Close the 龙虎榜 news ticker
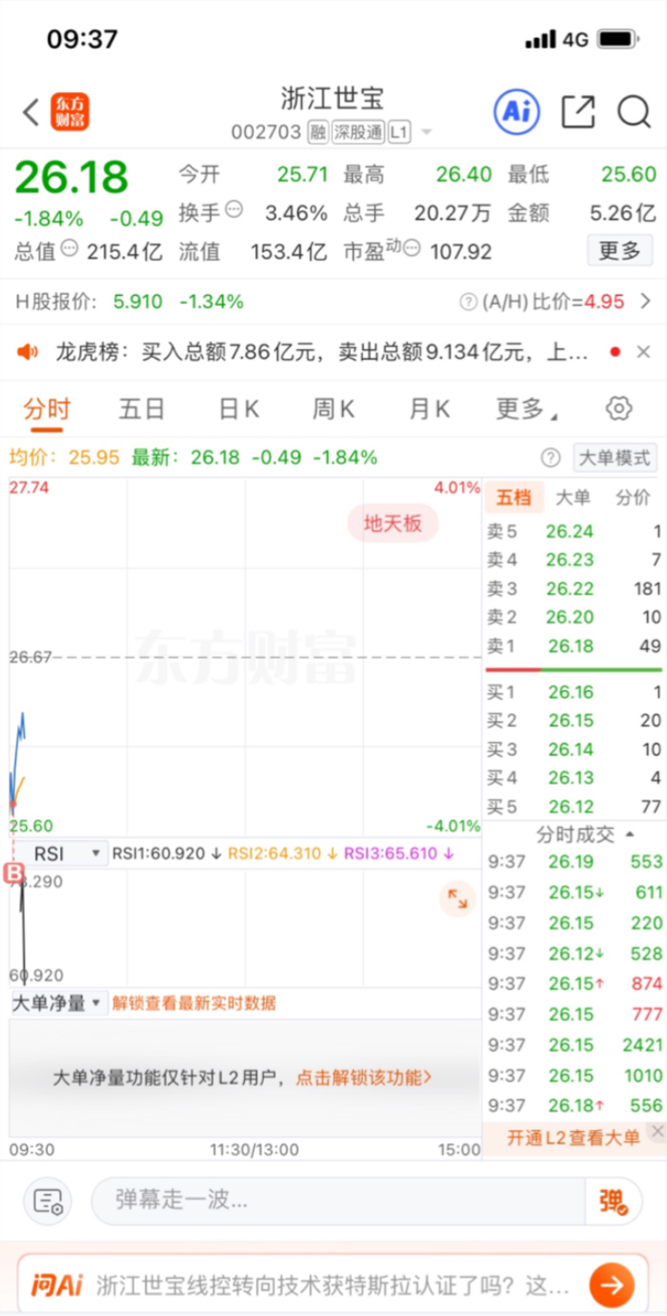Viewport: 667px width, 1316px height. pos(643,352)
